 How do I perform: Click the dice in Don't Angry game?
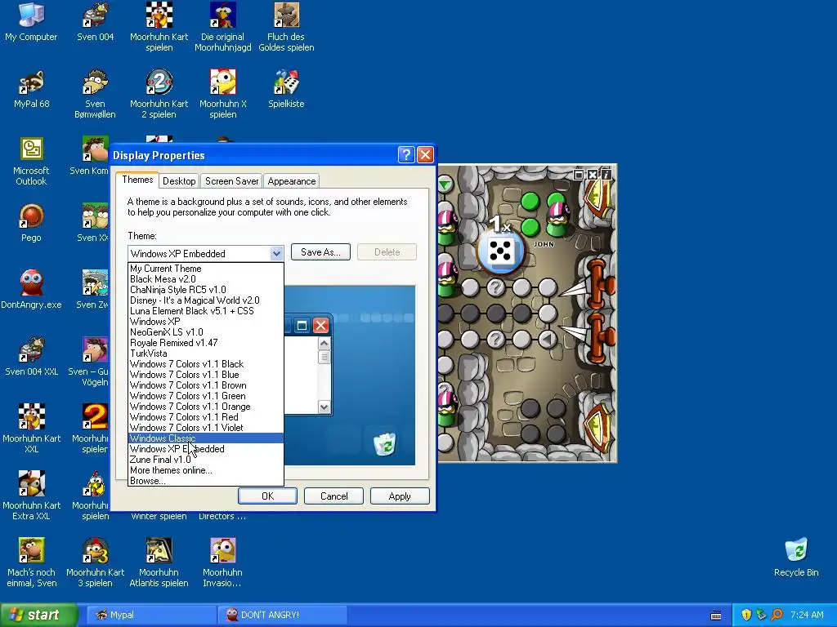point(501,251)
